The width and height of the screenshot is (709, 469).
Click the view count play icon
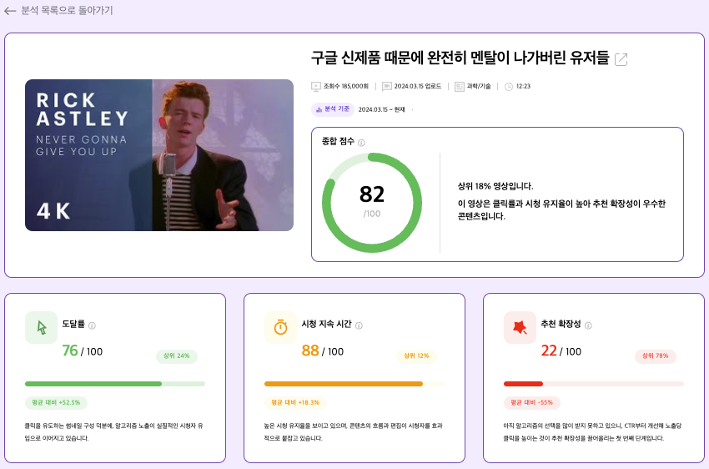(x=316, y=87)
